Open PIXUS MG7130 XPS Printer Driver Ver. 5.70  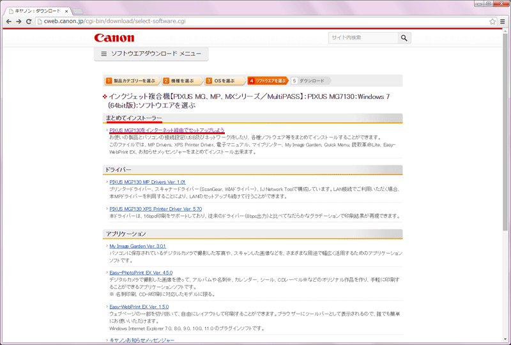[156, 209]
